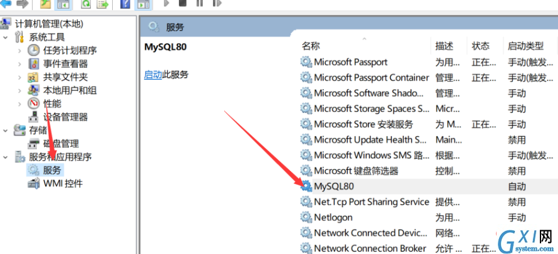This screenshot has height=254, width=558.
Task: Click 自动 startup type in MySQL80 row
Action: pos(517,187)
